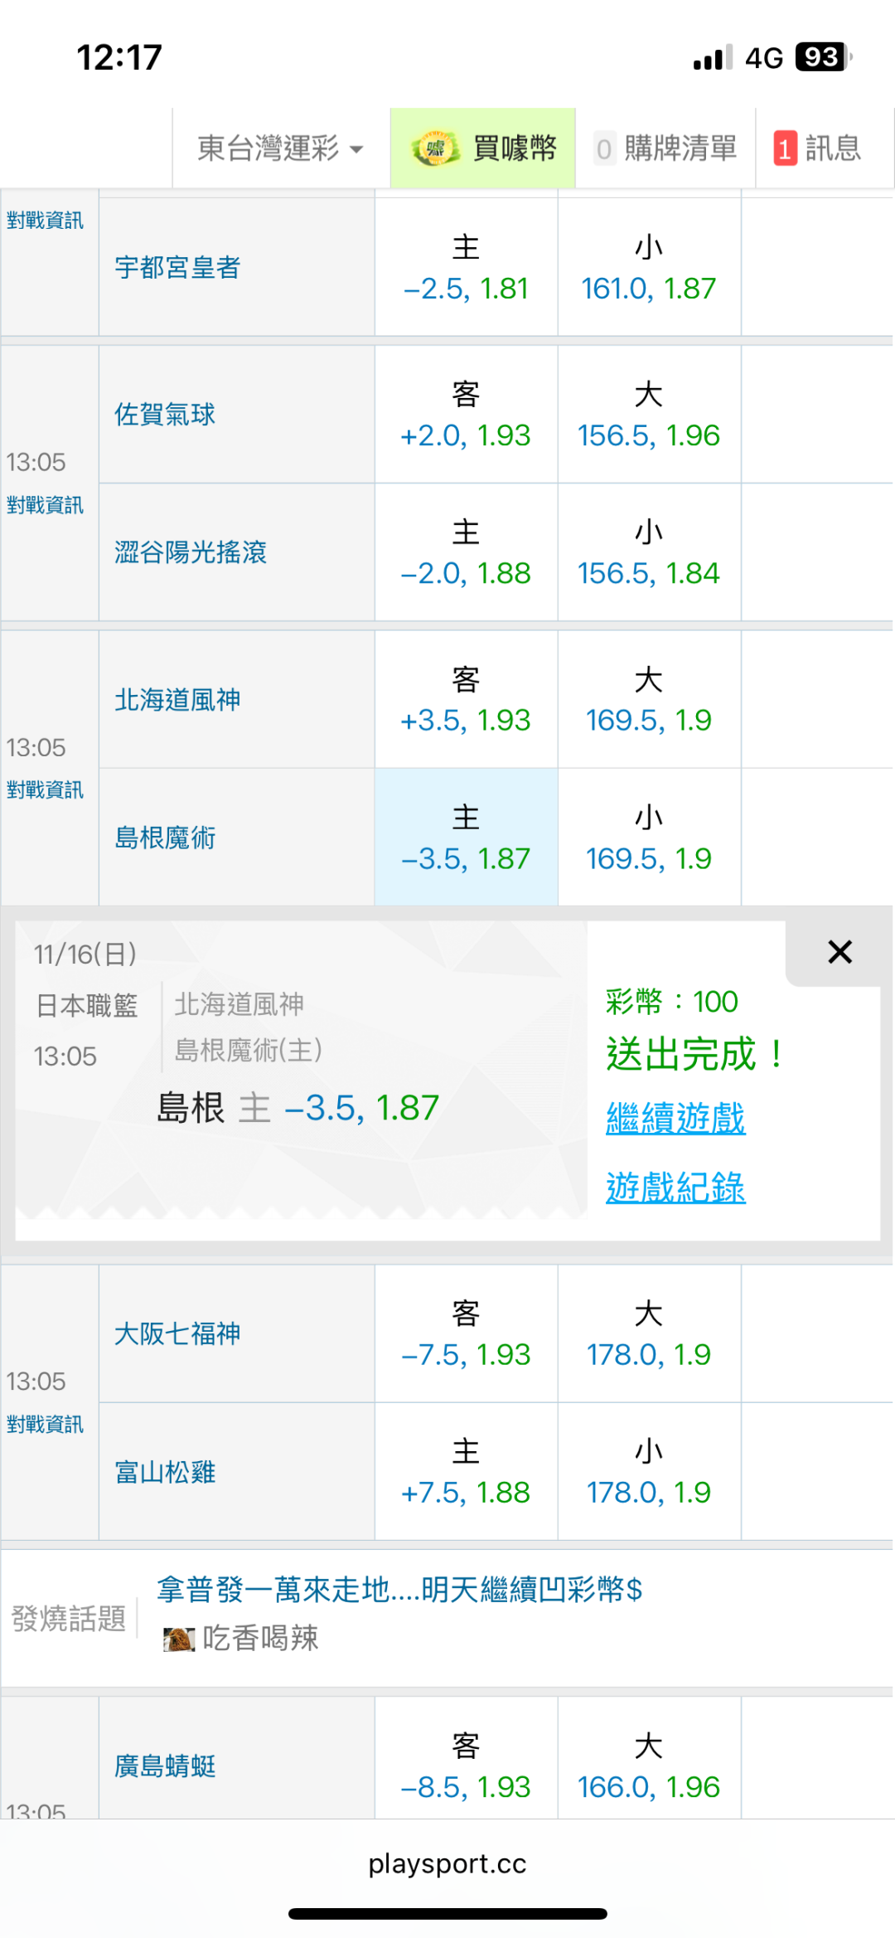Open the 遊戲紀錄 link
This screenshot has height=1938, width=895.
click(675, 1188)
